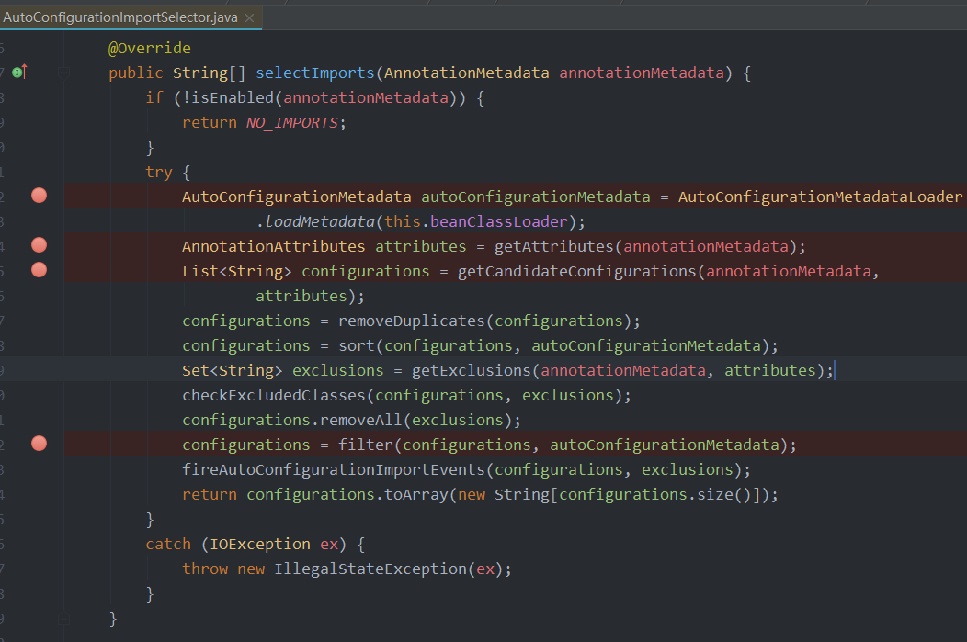Screen dimensions: 967x642
Task: Click the selectImports method name
Action: [315, 73]
